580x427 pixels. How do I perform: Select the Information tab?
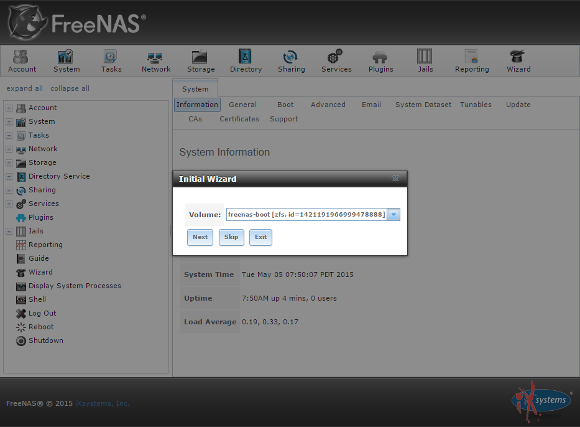pyautogui.click(x=197, y=105)
